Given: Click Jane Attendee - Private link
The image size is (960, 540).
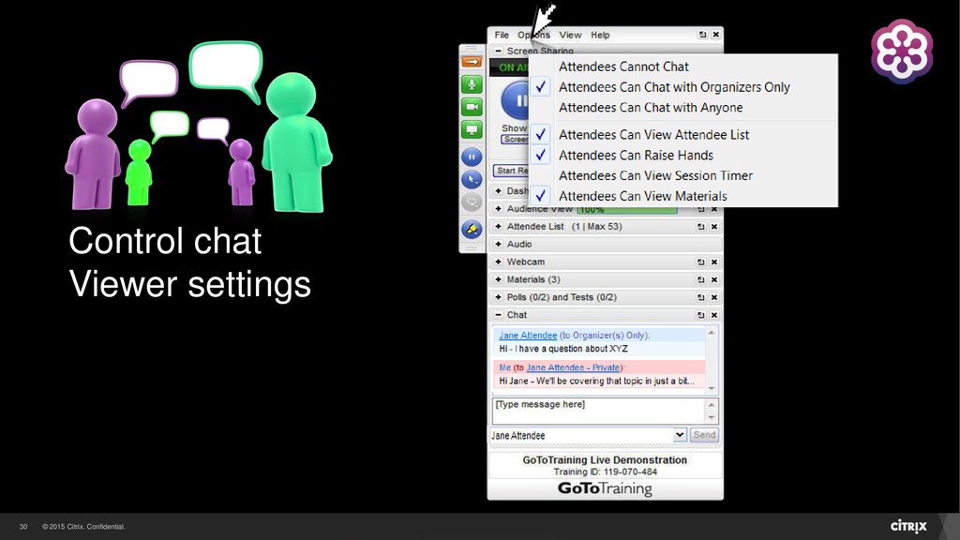Looking at the screenshot, I should click(573, 367).
